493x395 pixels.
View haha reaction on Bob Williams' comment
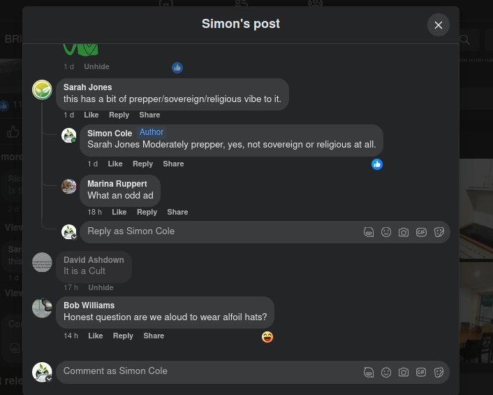(267, 337)
